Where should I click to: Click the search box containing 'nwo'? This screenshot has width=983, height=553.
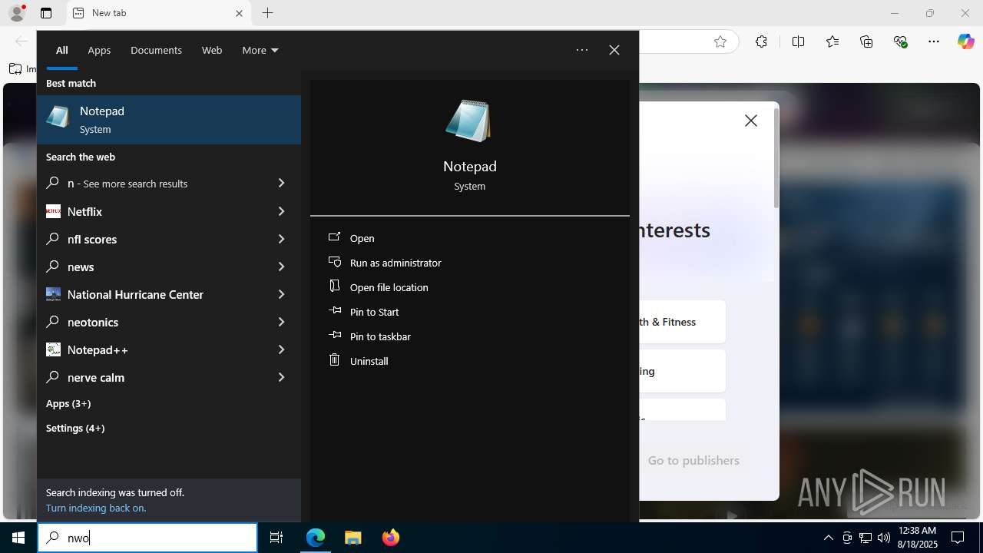(x=147, y=538)
